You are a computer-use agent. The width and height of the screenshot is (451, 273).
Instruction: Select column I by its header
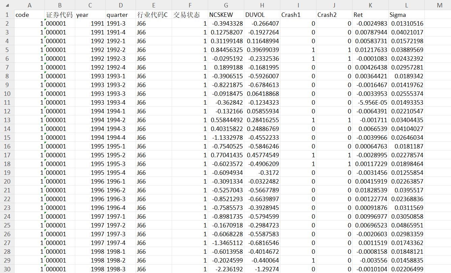[x=298, y=5]
